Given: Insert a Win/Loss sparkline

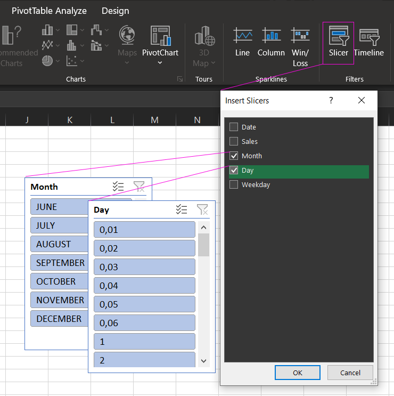Looking at the screenshot, I should (x=300, y=47).
